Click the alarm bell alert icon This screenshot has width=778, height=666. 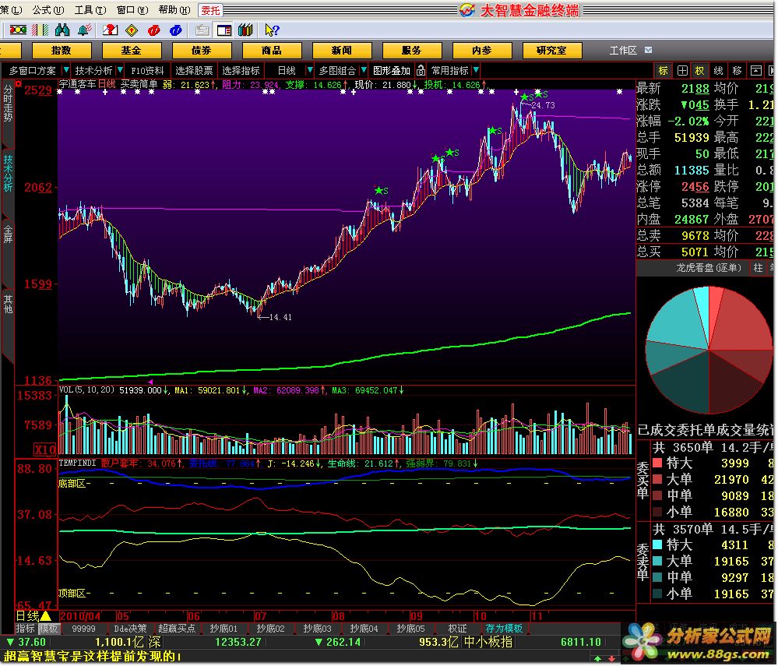(x=84, y=30)
